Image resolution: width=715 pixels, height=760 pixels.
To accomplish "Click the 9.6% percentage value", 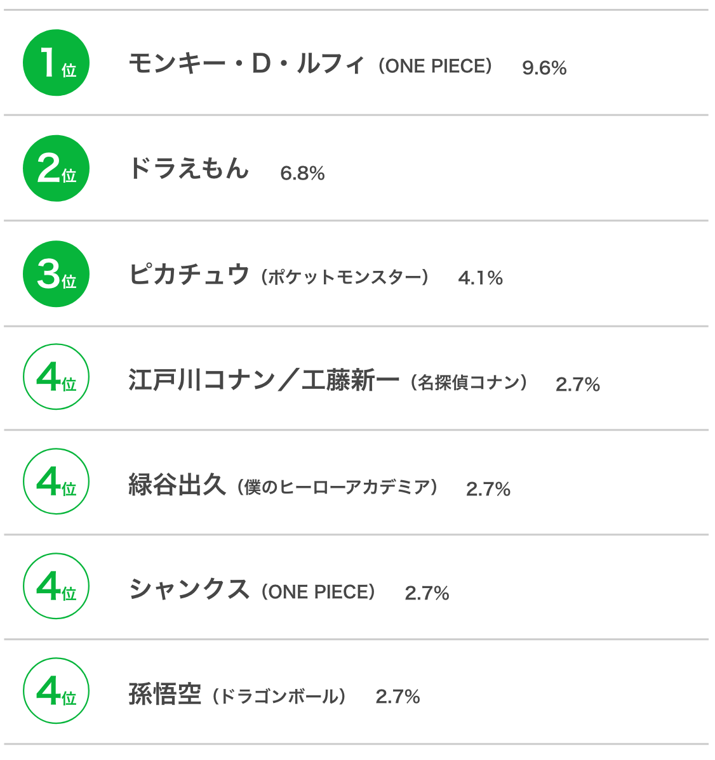I will [544, 68].
